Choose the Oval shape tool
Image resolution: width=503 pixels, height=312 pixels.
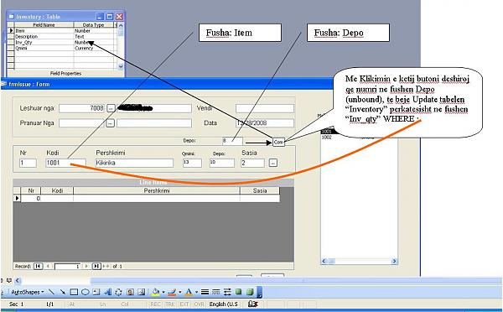85,292
